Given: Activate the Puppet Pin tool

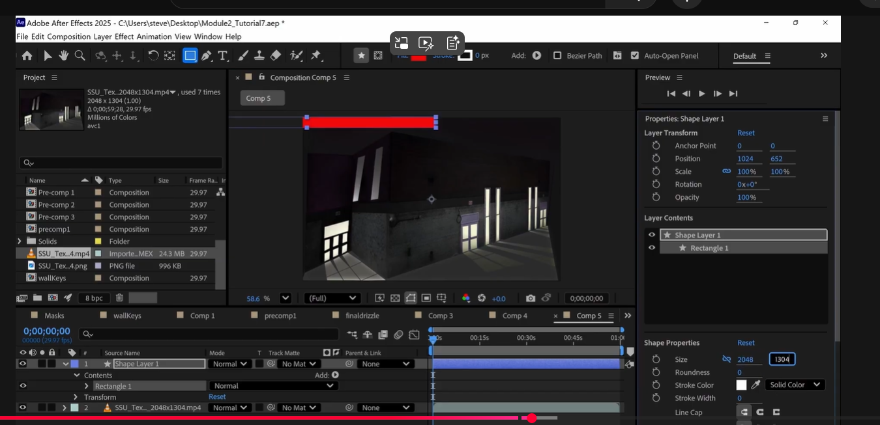Looking at the screenshot, I should (x=316, y=56).
